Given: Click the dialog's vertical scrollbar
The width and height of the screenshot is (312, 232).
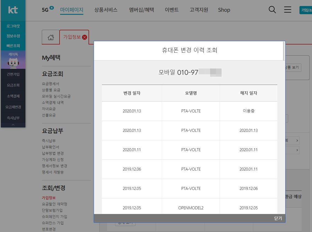Looking at the screenshot, I should 284,51.
